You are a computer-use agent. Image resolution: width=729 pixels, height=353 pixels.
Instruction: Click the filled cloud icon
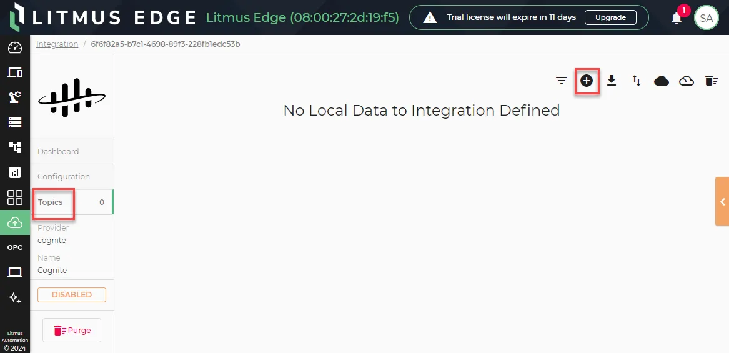click(662, 81)
